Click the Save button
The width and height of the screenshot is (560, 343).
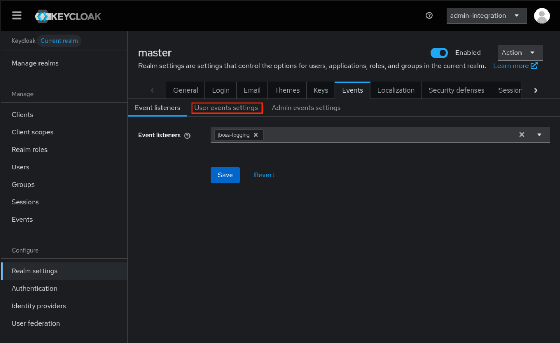point(225,175)
